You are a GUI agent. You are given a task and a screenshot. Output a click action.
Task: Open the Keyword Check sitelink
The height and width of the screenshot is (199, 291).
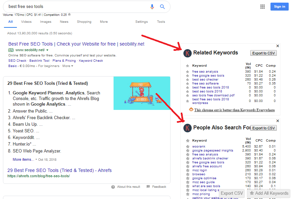tap(91, 61)
